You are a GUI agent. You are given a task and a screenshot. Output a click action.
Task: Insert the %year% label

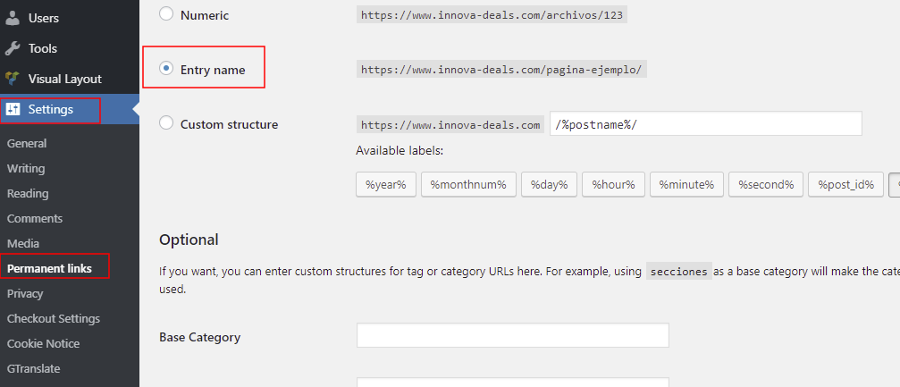click(x=386, y=184)
